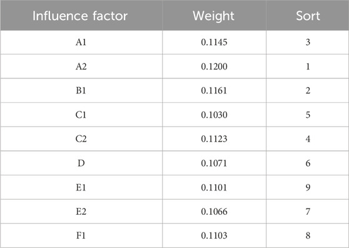Click the Weight column header
This screenshot has height=248, width=349.
click(x=213, y=16)
